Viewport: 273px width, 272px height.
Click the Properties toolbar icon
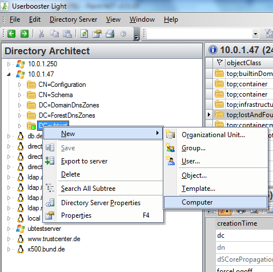pos(97,34)
